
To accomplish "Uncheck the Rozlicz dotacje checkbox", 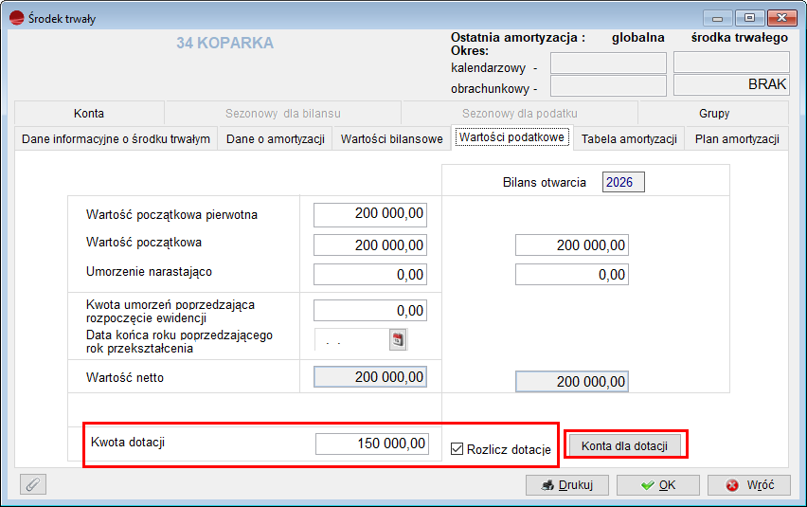I will 457,449.
